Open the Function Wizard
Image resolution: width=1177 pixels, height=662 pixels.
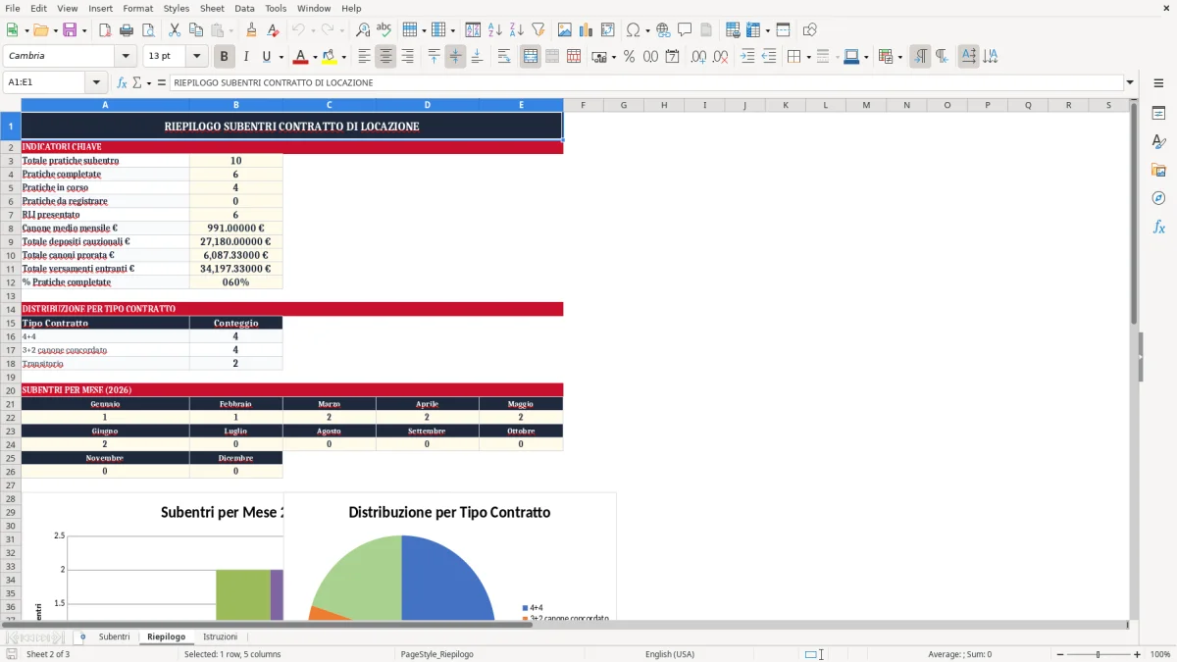[x=122, y=82]
